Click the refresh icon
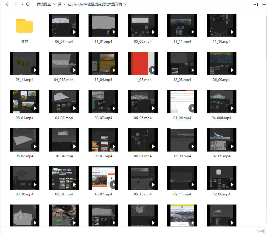 click(x=28, y=4)
